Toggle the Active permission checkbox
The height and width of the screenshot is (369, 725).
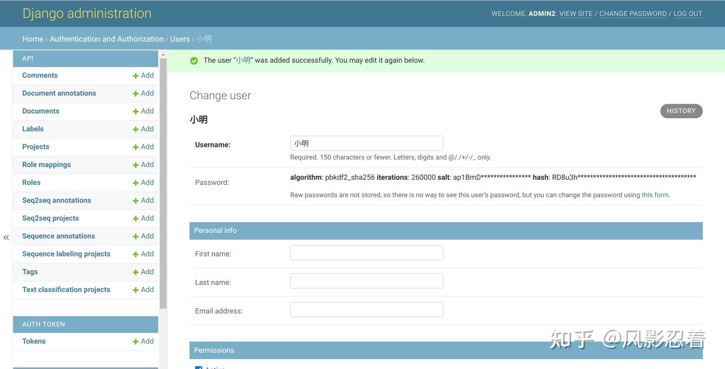(198, 367)
